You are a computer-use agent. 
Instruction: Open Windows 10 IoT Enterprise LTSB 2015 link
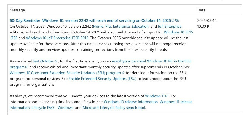tap(57, 38)
